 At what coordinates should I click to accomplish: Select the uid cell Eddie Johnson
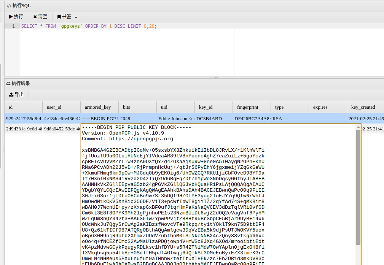pyautogui.click(x=175, y=119)
